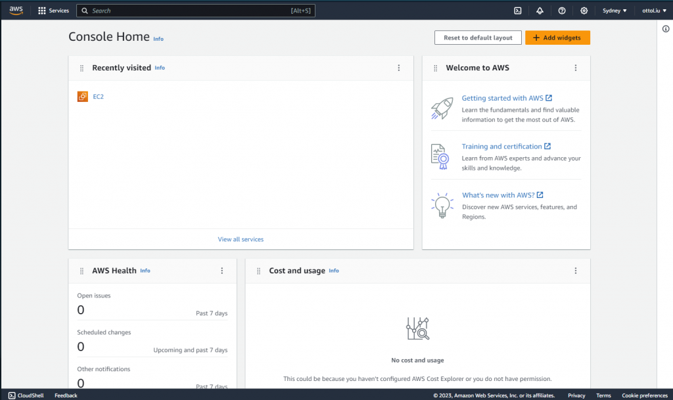Viewport: 673px width, 400px height.
Task: Expand the Sydney region dropdown
Action: (615, 11)
